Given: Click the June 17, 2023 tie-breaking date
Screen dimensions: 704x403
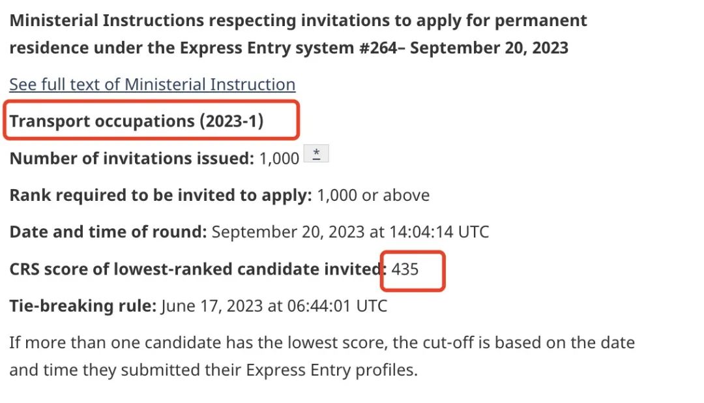Looking at the screenshot, I should pyautogui.click(x=212, y=306).
